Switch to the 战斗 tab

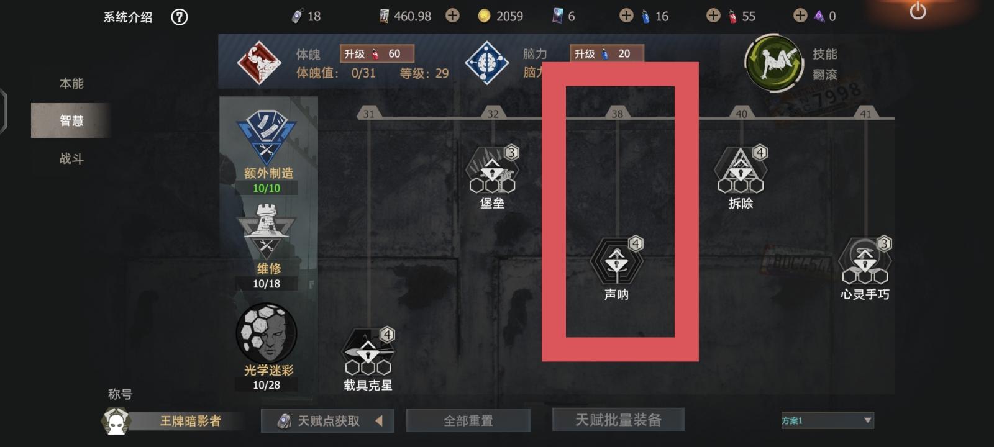pyautogui.click(x=71, y=159)
